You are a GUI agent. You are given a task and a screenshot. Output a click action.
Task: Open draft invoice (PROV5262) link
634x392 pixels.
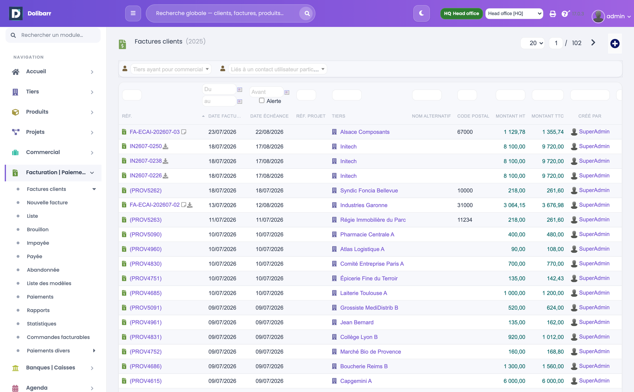point(146,190)
